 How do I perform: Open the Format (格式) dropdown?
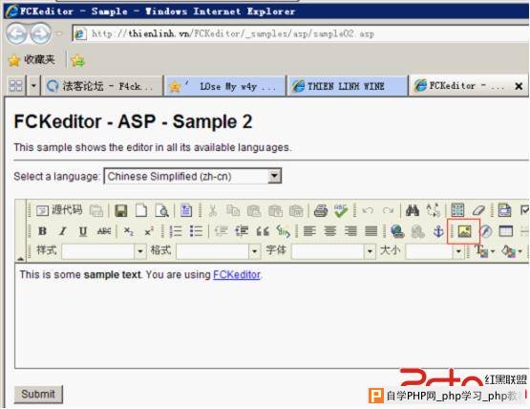click(219, 251)
